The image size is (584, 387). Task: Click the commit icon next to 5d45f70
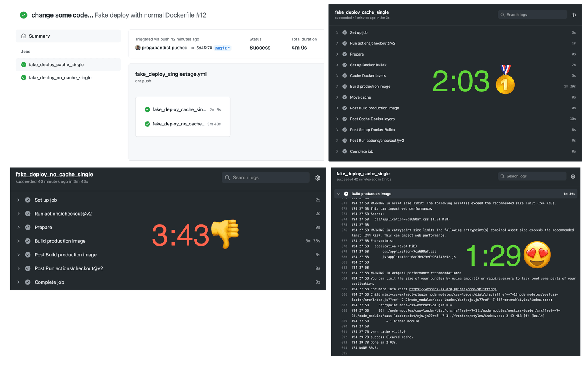pyautogui.click(x=193, y=48)
